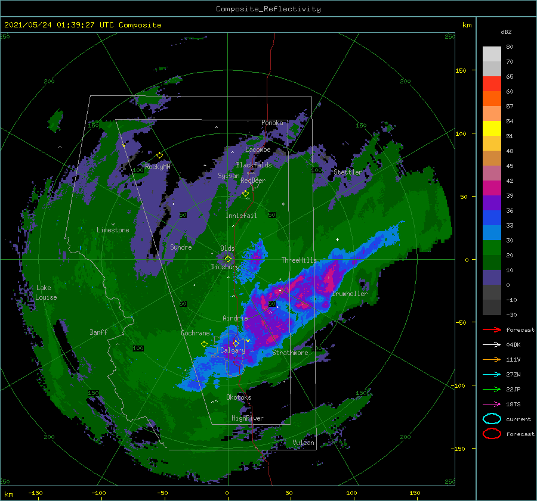Click the Limestone label
The image size is (537, 501).
113,230
